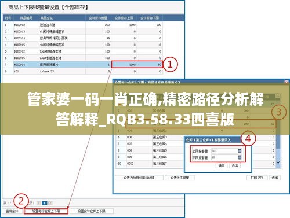The image size is (290, 218).
Task: Select the iphone 5S product row
Action: pos(83,71)
